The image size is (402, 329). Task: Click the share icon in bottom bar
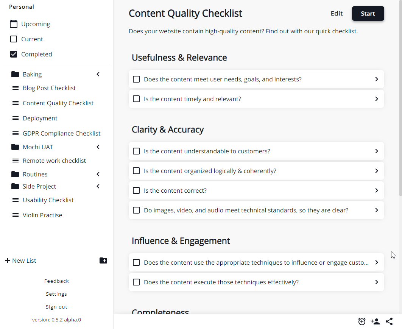click(x=389, y=321)
